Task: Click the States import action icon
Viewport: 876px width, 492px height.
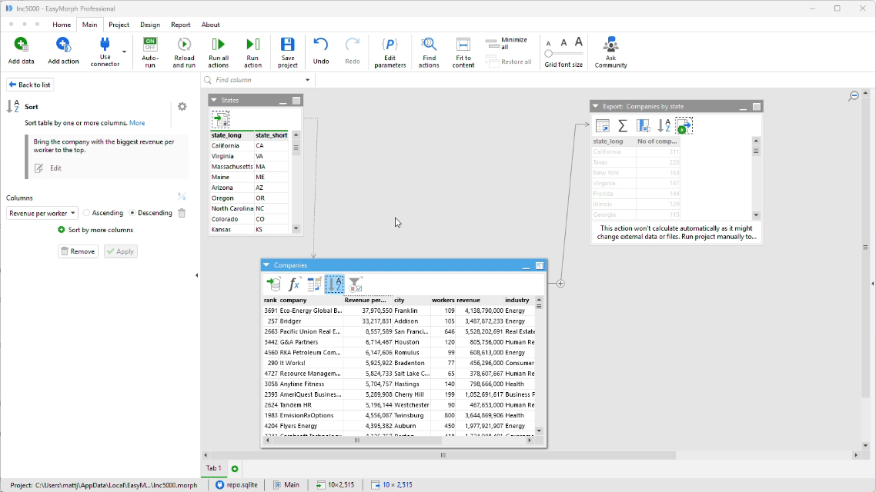Action: (x=220, y=119)
